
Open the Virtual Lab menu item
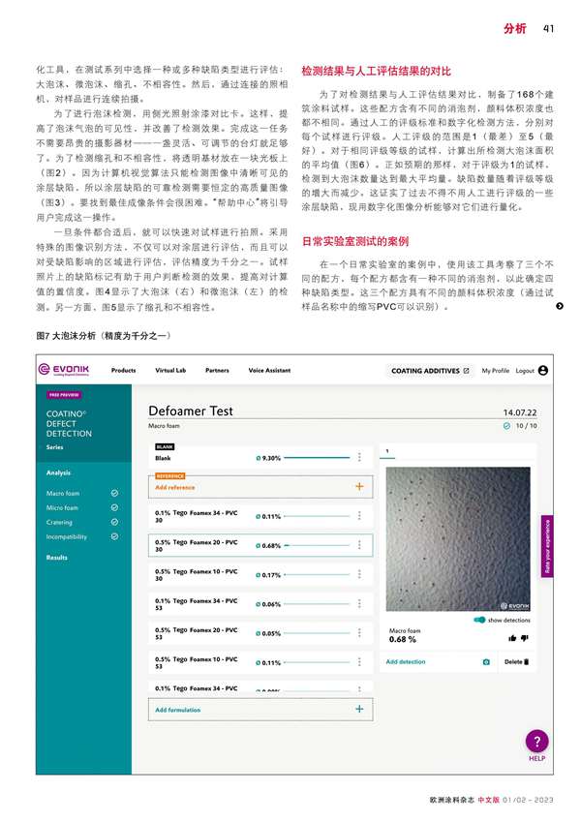169,370
